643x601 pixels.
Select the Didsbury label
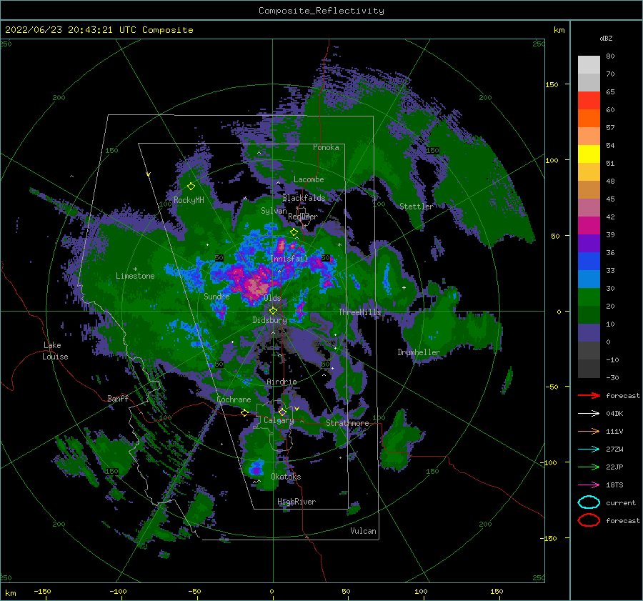(269, 320)
